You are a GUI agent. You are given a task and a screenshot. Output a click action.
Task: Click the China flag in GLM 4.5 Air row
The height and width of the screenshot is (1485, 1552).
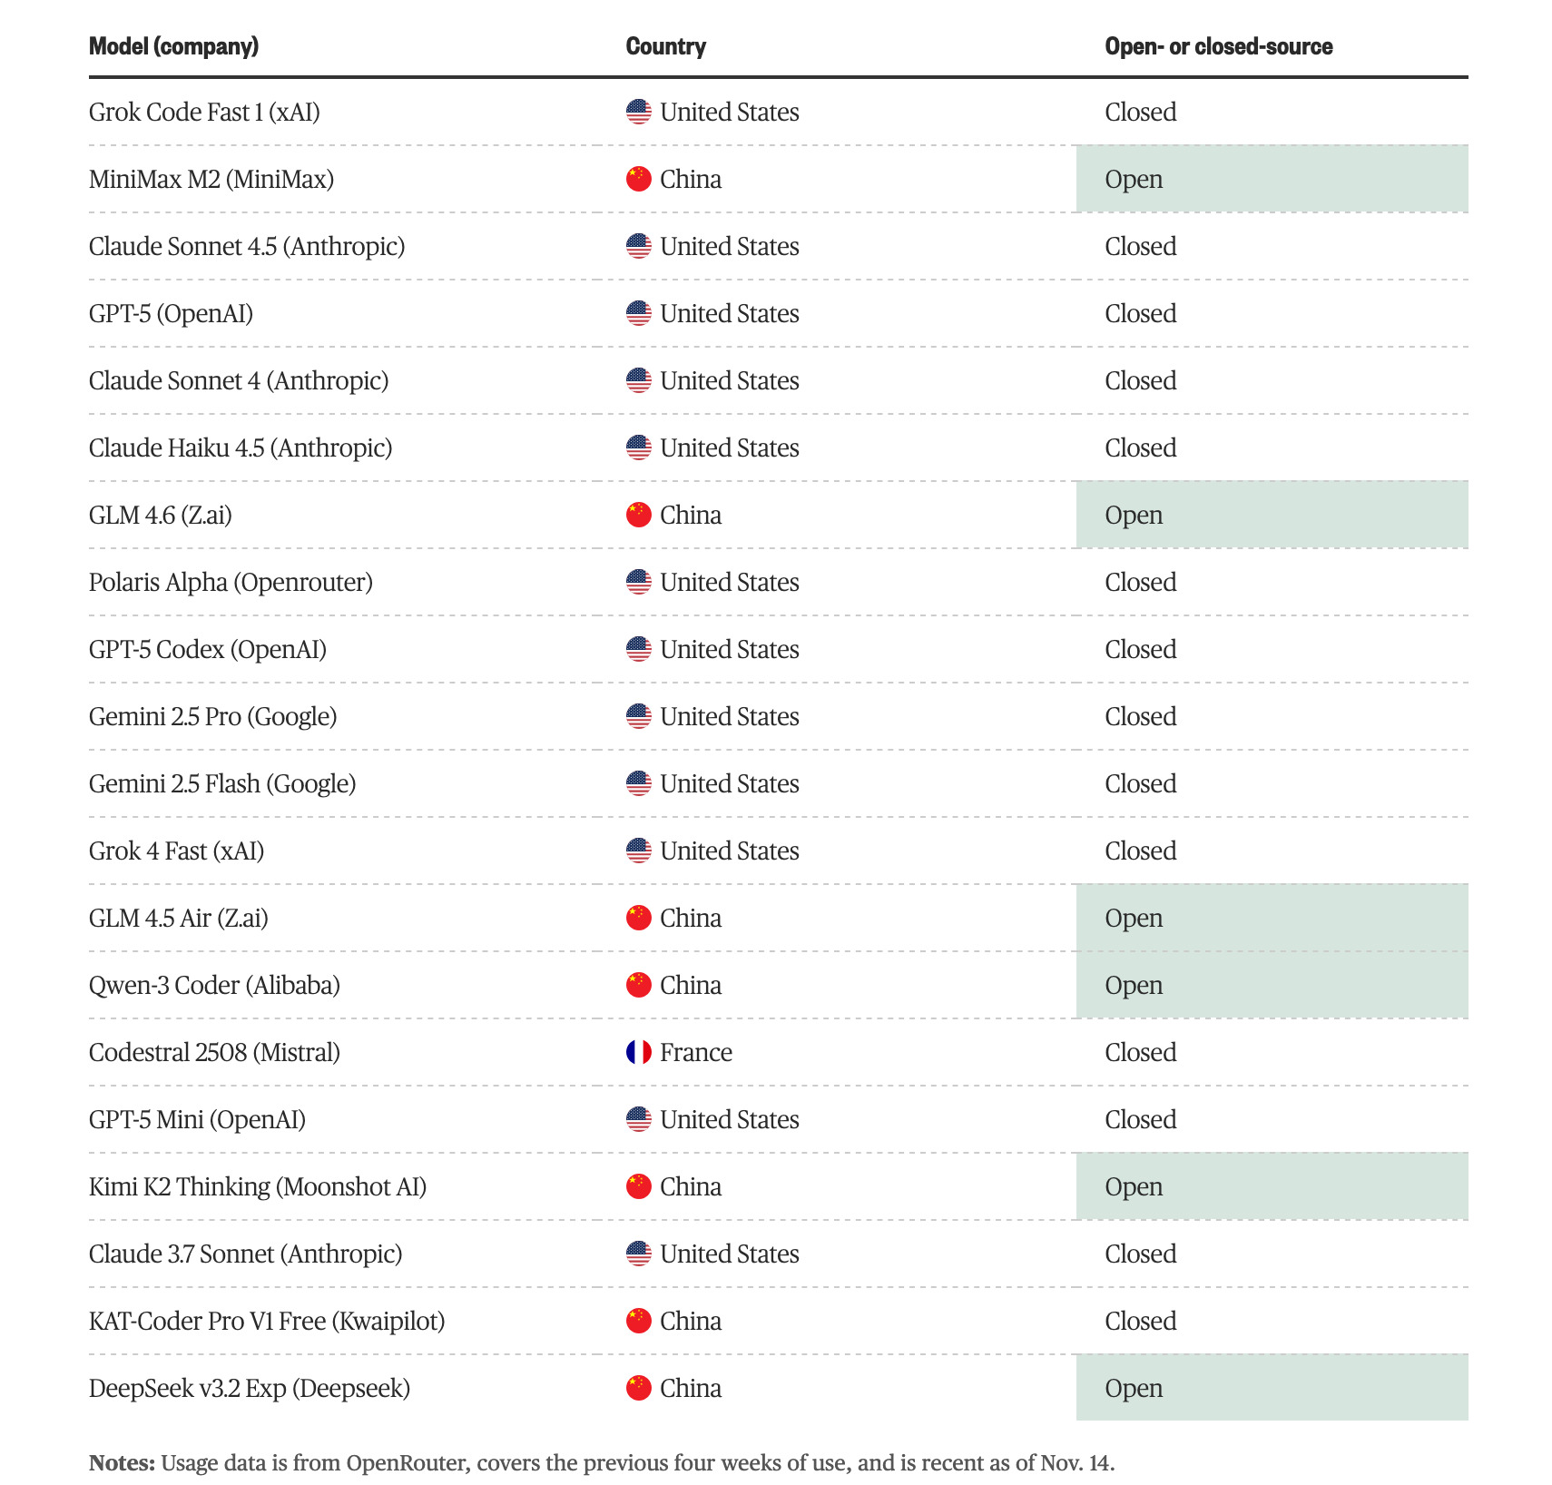coord(638,918)
